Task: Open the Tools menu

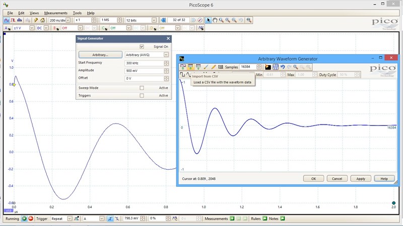Action: 77,13
